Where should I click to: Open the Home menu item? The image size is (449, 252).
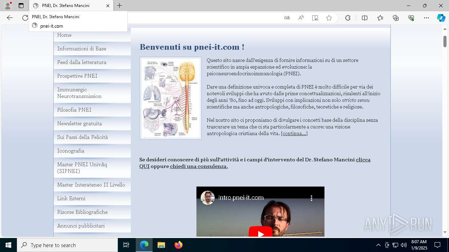click(92, 35)
